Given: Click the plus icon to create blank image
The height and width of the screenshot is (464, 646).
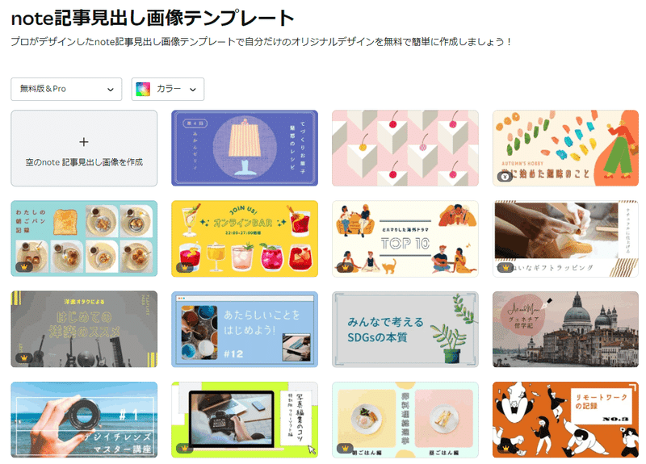Looking at the screenshot, I should [84, 142].
